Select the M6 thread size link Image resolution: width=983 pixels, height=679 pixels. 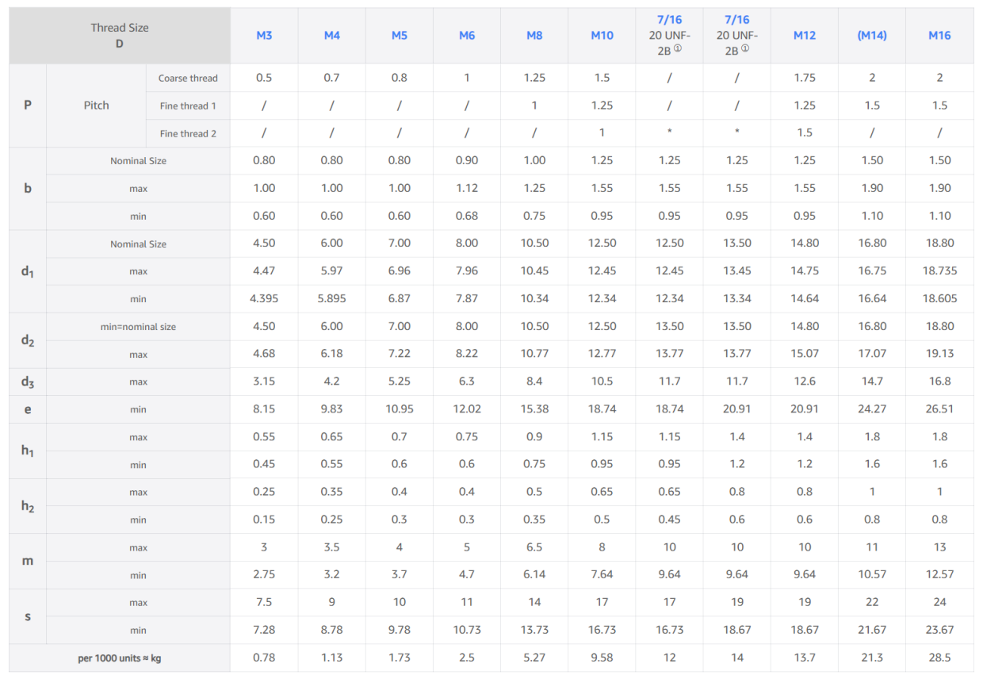click(467, 36)
